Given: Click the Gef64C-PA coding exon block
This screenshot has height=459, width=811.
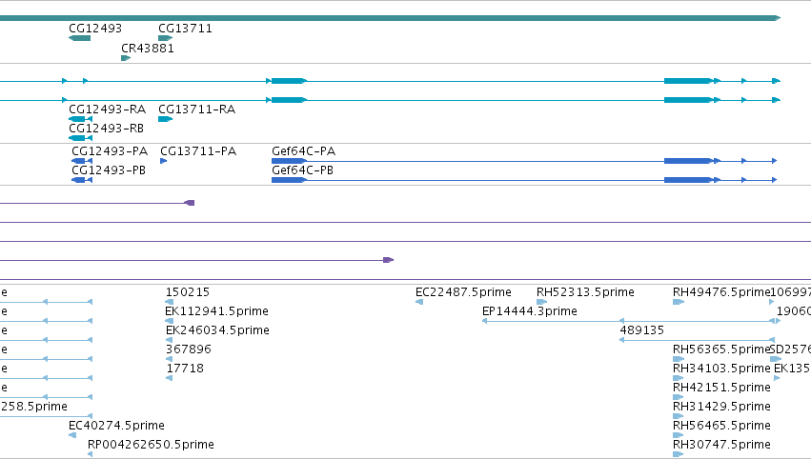Looking at the screenshot, I should (289, 161).
